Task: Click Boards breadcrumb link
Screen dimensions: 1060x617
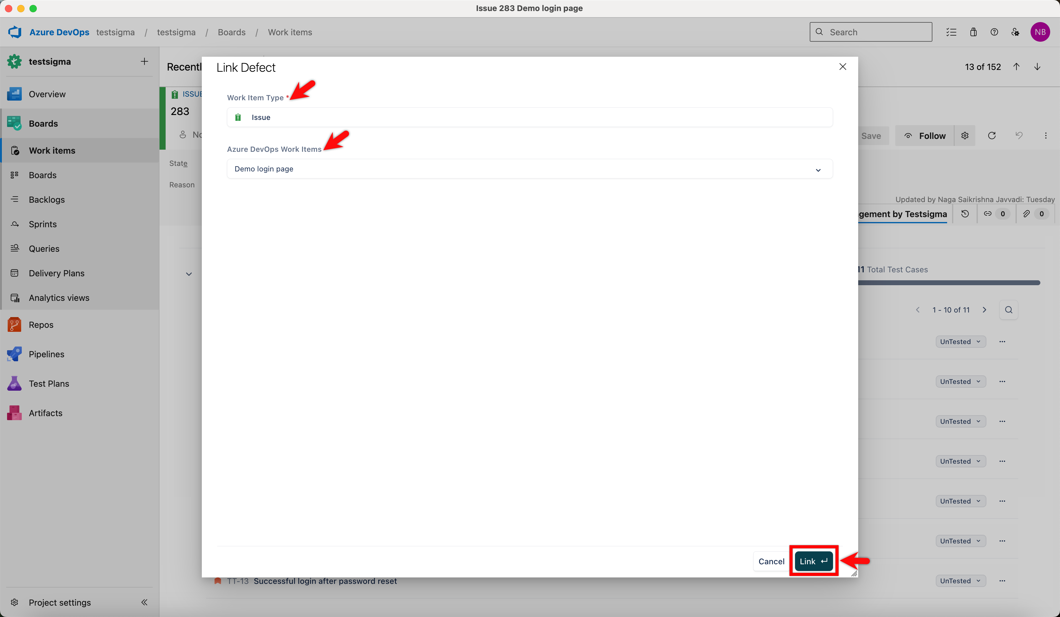Action: (231, 33)
